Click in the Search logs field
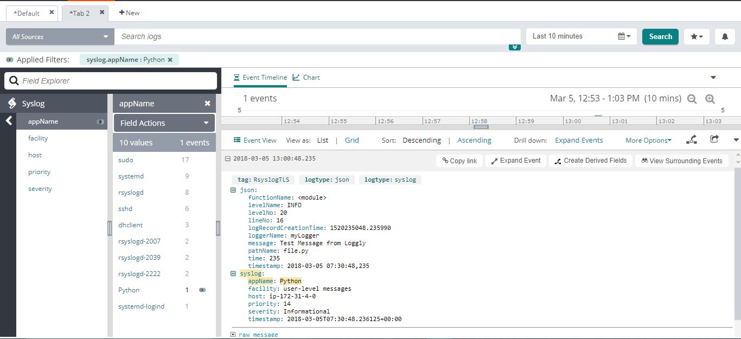This screenshot has height=339, width=741. coord(317,36)
